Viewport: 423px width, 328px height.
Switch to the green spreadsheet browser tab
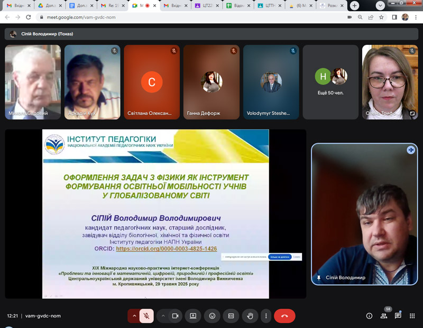[238, 5]
